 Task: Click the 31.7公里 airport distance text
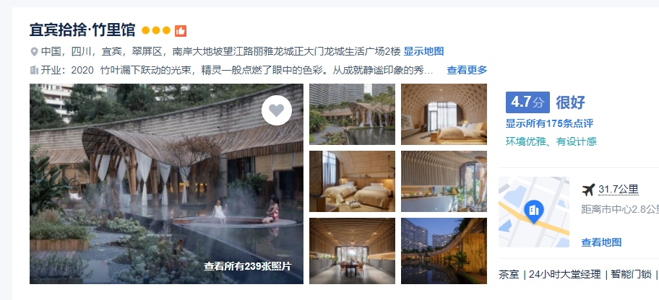tap(619, 190)
